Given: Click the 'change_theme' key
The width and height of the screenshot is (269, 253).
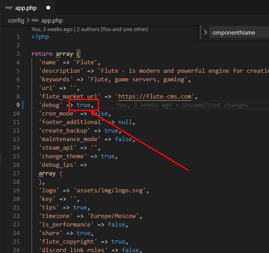Looking at the screenshot, I should coord(63,156).
